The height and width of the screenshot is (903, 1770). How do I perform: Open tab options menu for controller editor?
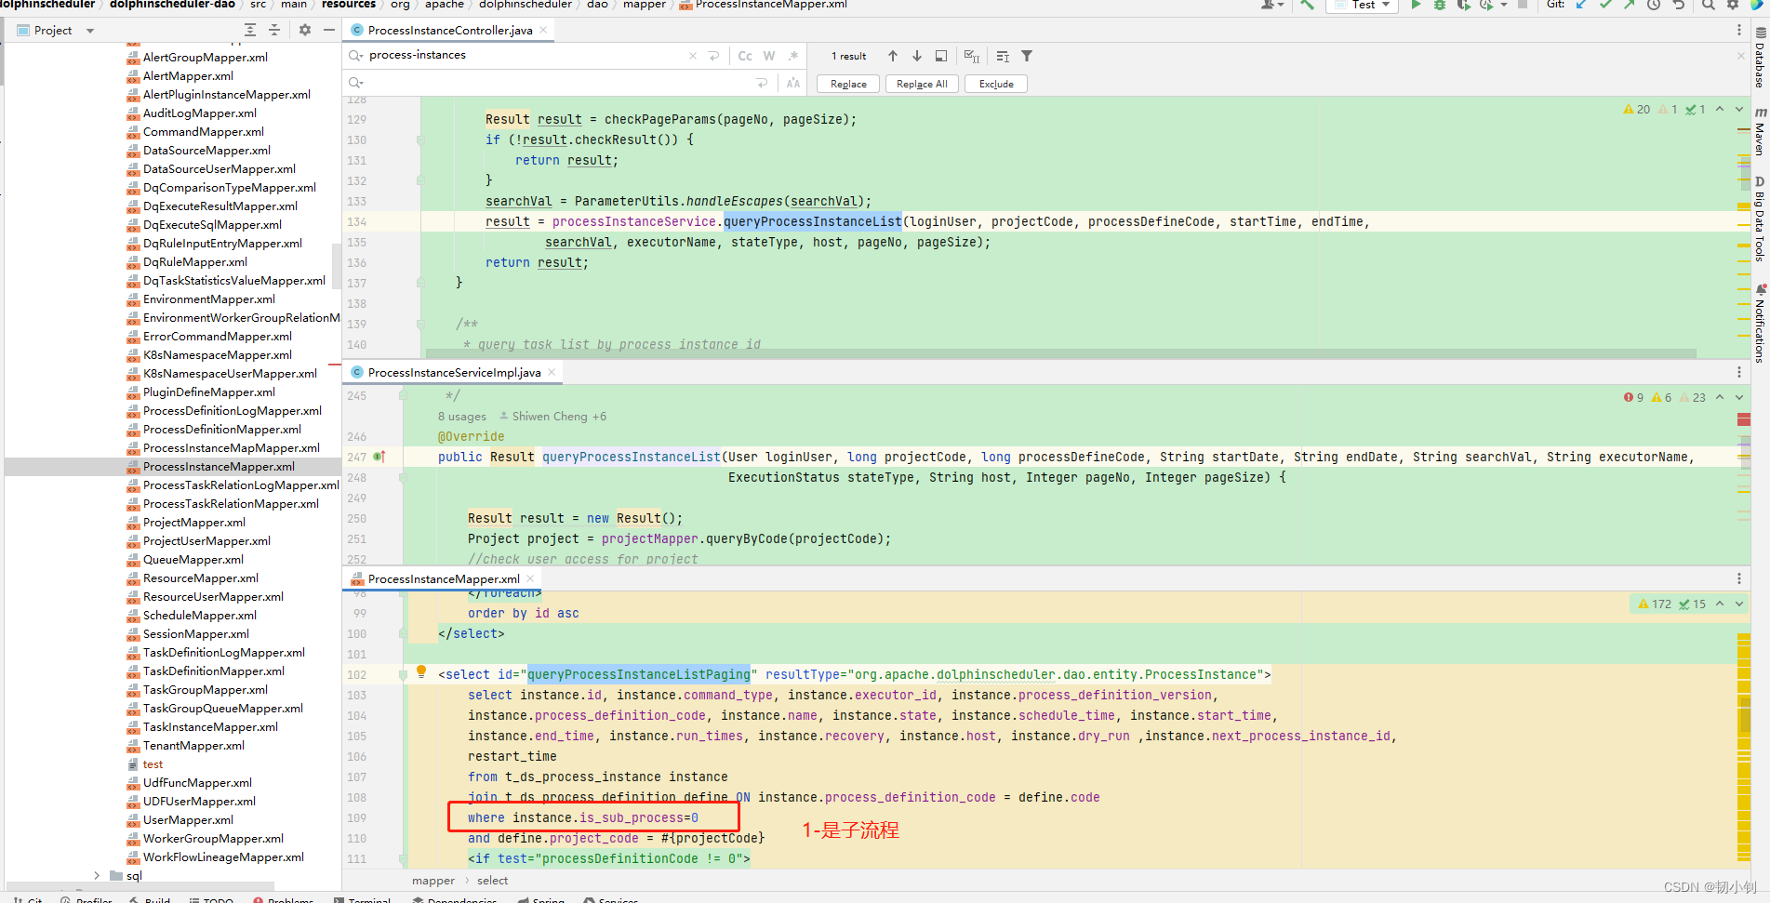click(x=1739, y=31)
